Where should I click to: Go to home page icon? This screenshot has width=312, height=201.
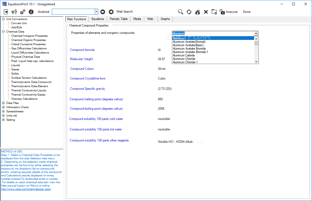click(x=197, y=12)
